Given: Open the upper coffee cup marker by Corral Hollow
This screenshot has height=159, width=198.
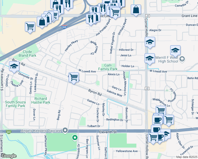Looking at the screenshot, I should click(157, 120).
